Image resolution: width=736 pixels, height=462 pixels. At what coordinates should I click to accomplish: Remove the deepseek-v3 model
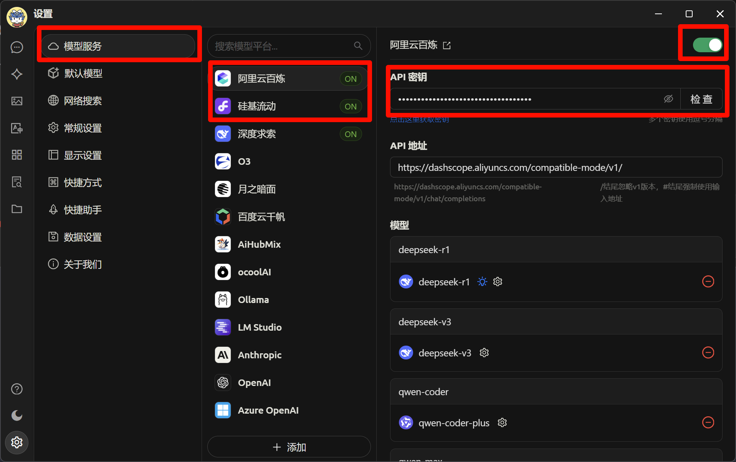click(708, 352)
